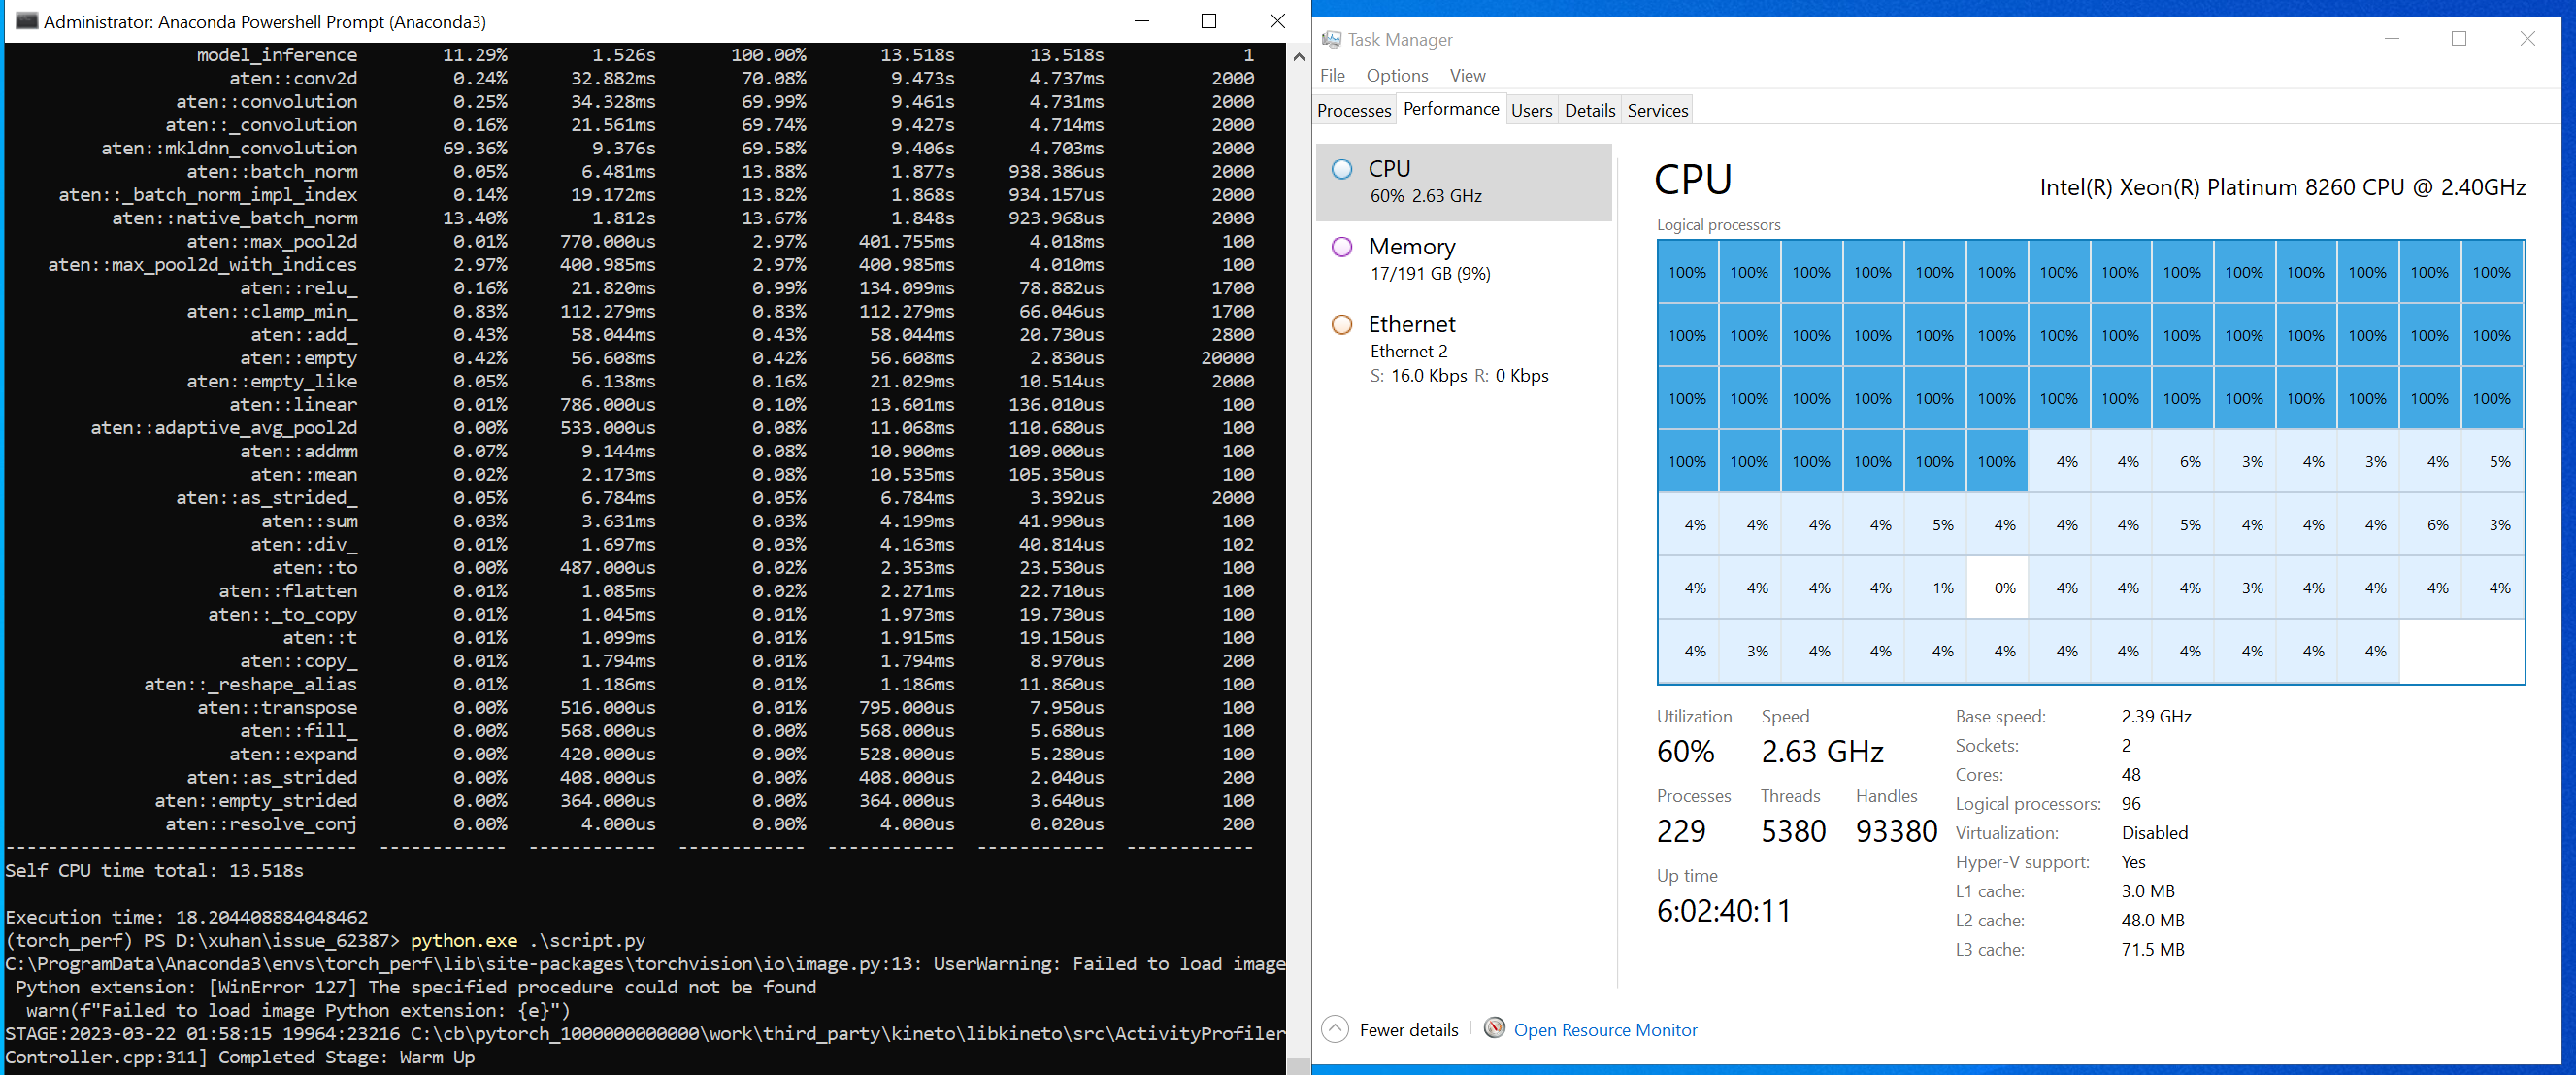Switch to the Services tab

(1657, 110)
